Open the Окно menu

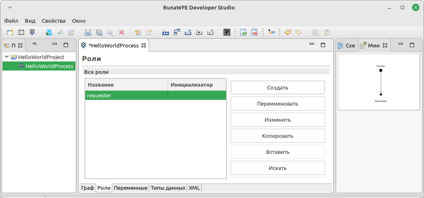coord(79,21)
